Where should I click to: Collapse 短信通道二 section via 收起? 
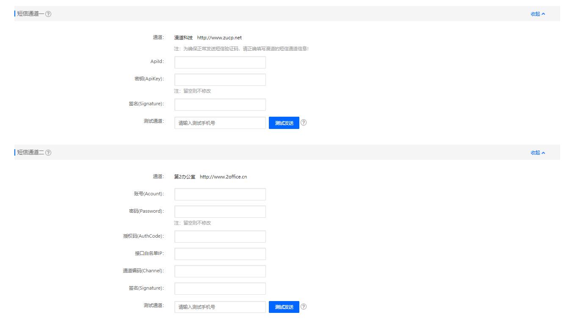point(538,153)
